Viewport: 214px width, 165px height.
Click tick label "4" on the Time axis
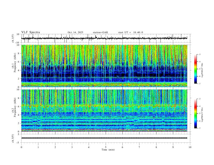(89, 147)
